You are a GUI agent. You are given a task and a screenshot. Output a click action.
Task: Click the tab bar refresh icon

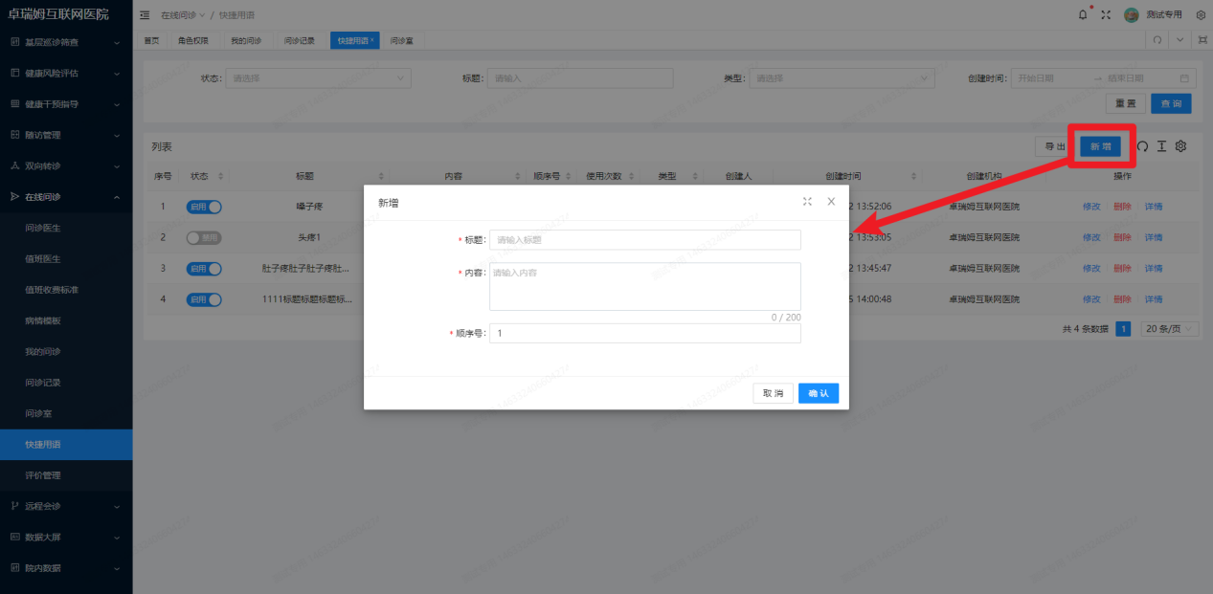1157,40
